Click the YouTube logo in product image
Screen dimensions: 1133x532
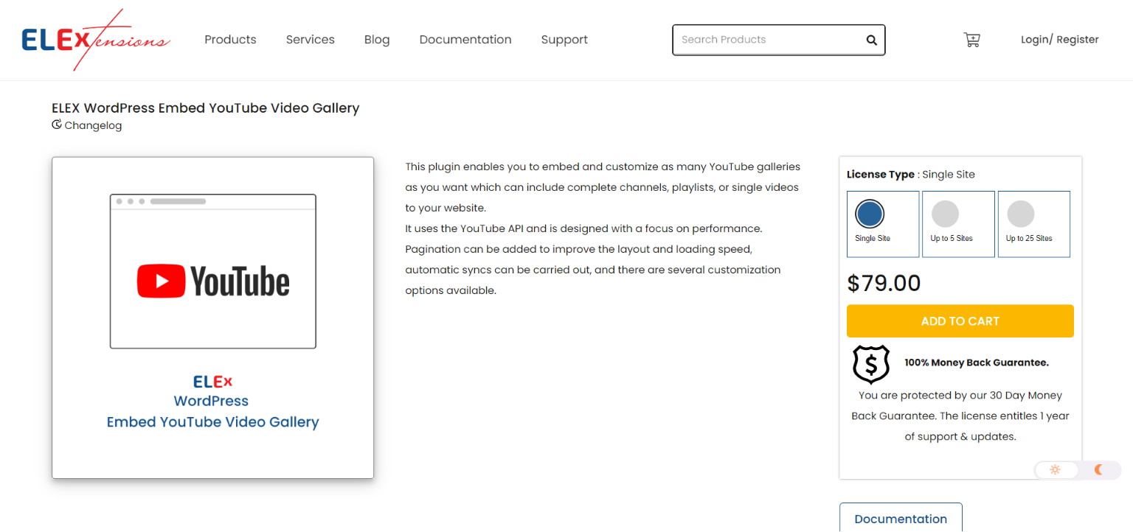pos(213,281)
